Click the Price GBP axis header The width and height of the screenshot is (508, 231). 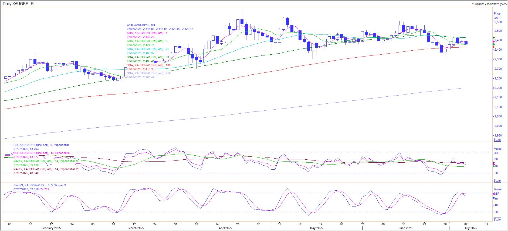tap(497, 16)
